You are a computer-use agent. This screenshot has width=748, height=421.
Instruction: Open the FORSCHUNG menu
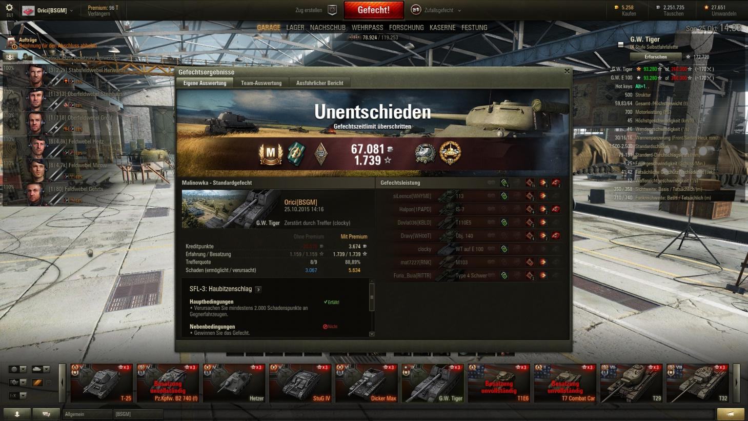click(406, 28)
